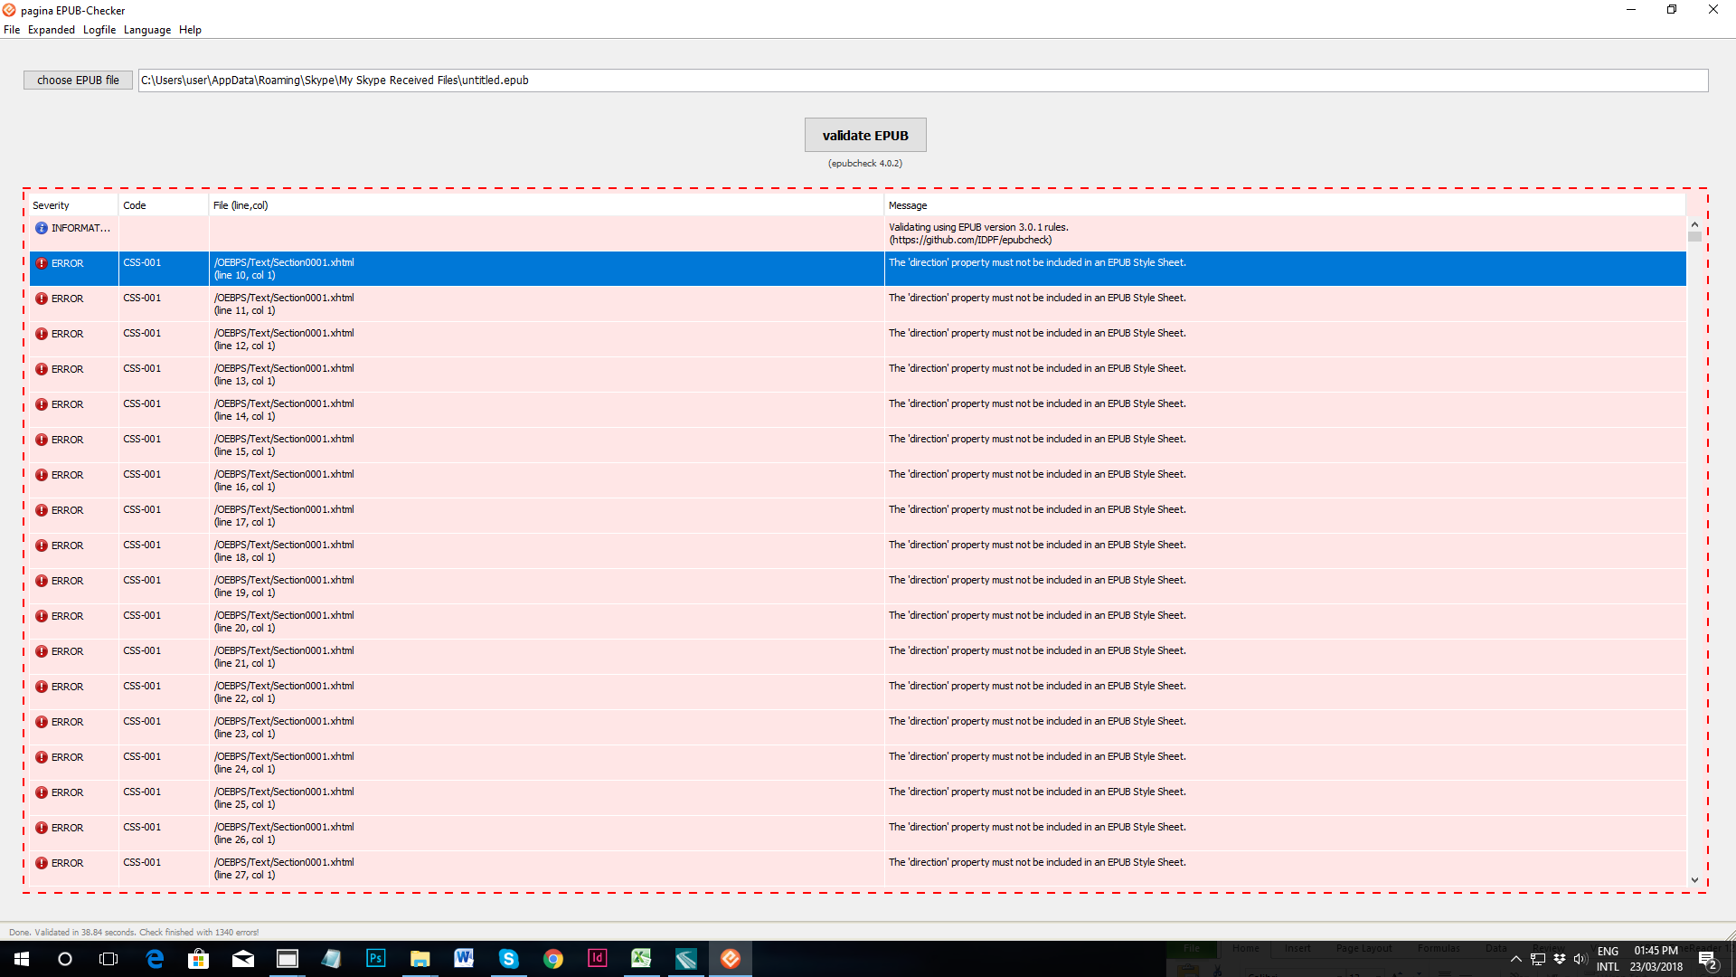Click the info icon on the INFORMATION row

pyautogui.click(x=42, y=228)
